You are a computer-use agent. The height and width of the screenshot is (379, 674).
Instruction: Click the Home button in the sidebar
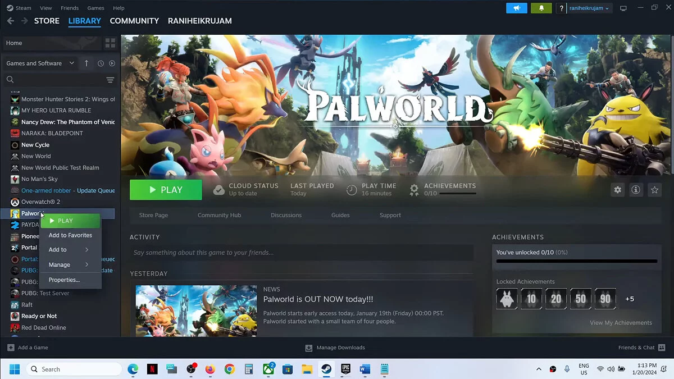coord(52,43)
